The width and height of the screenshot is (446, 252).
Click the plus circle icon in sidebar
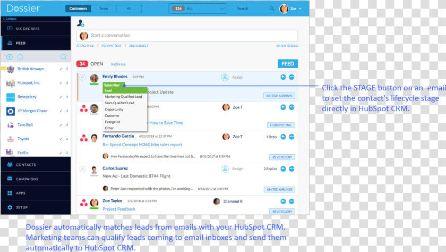(x=10, y=57)
